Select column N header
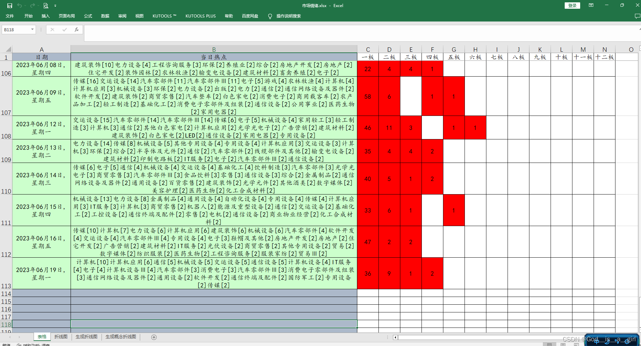Screen dimensions: 641x346 pos(604,49)
